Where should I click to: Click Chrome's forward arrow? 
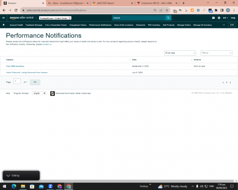point(10,10)
